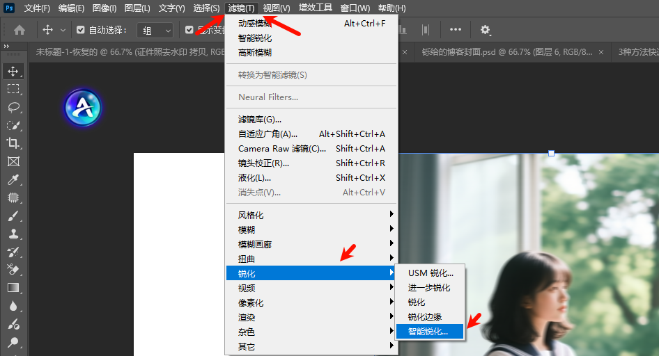Open the 图层(L) menu

coord(137,8)
